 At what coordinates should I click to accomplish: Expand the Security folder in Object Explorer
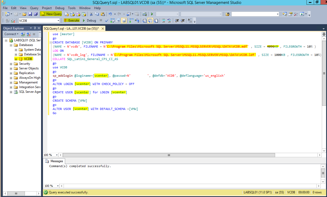pos(10,64)
